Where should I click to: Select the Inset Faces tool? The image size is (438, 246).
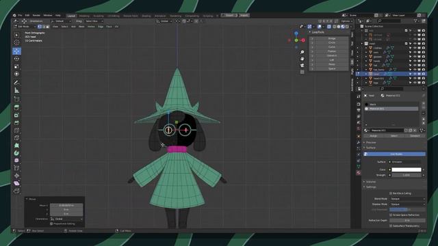(16, 115)
